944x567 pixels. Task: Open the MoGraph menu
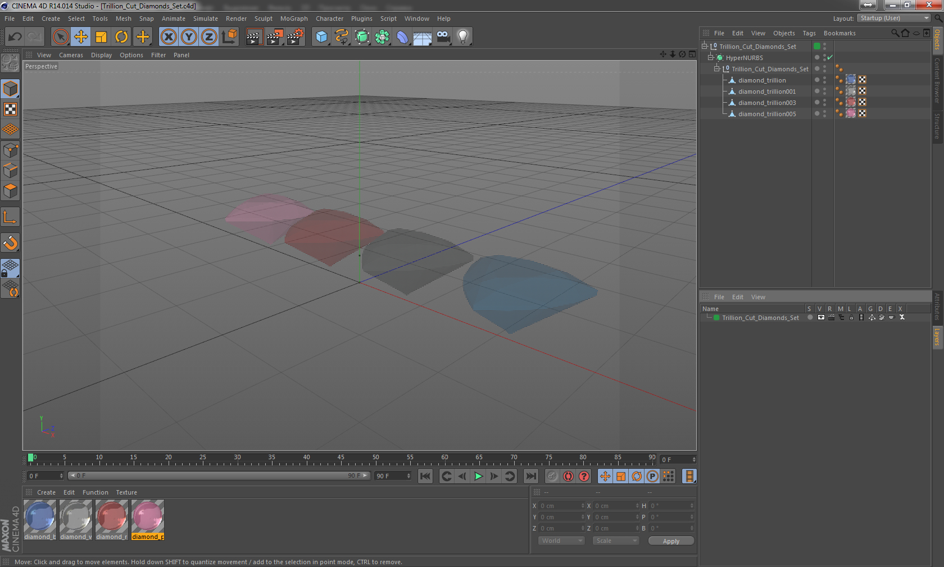(x=294, y=19)
